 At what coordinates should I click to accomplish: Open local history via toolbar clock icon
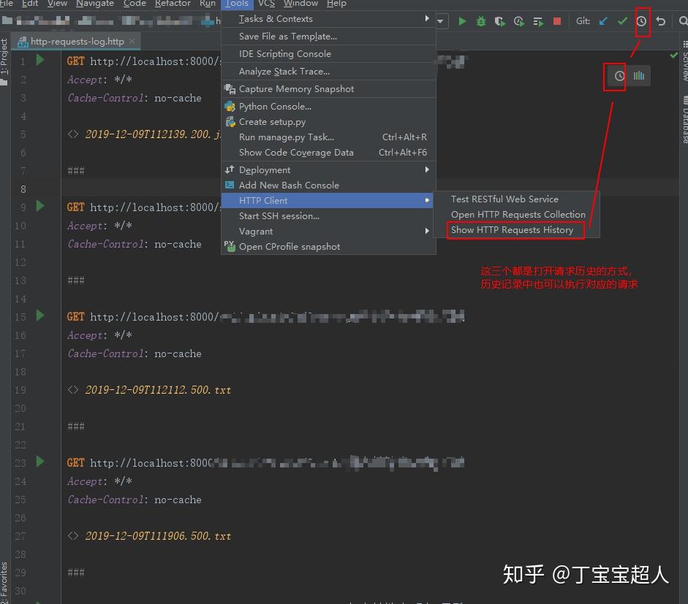640,21
